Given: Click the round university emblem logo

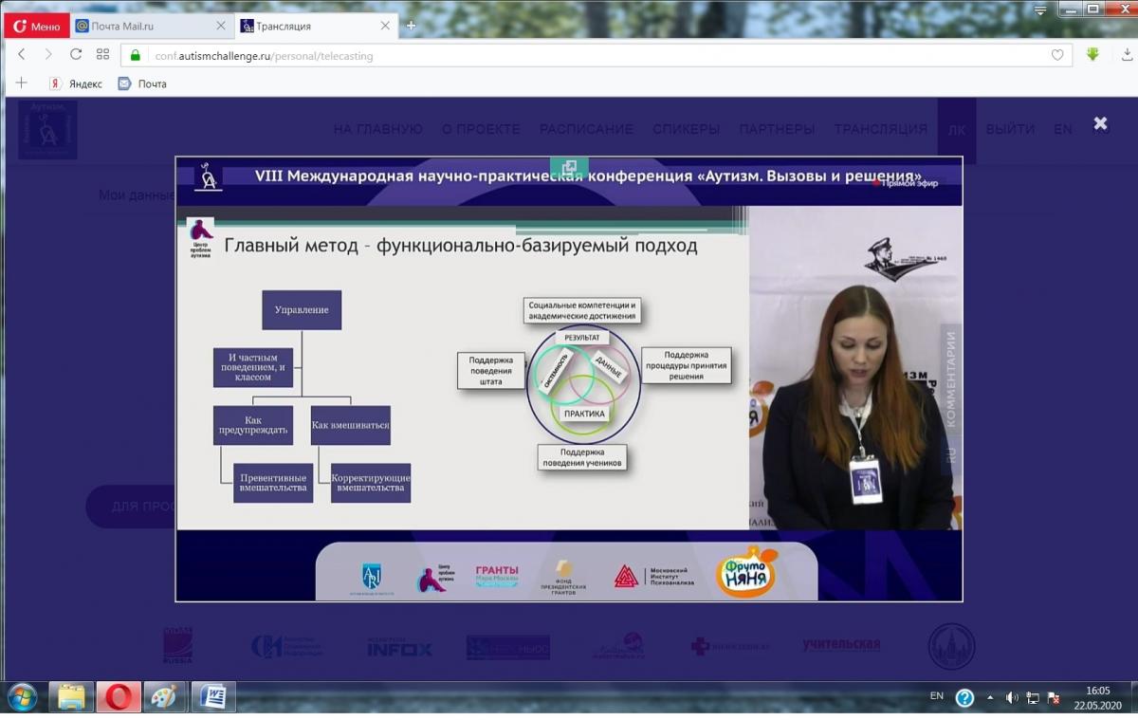Looking at the screenshot, I should (951, 646).
